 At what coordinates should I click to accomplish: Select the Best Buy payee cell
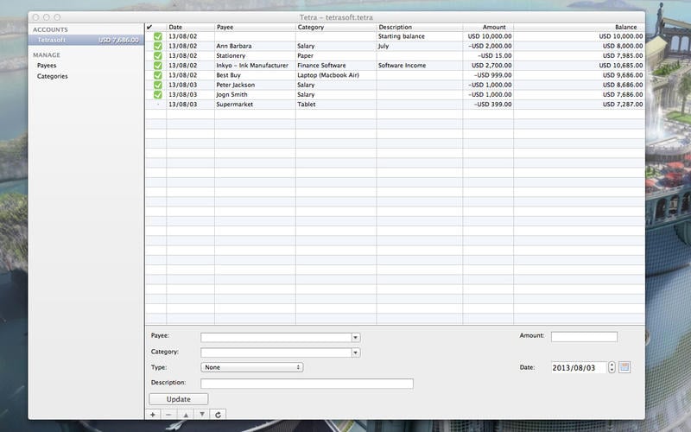pyautogui.click(x=255, y=75)
